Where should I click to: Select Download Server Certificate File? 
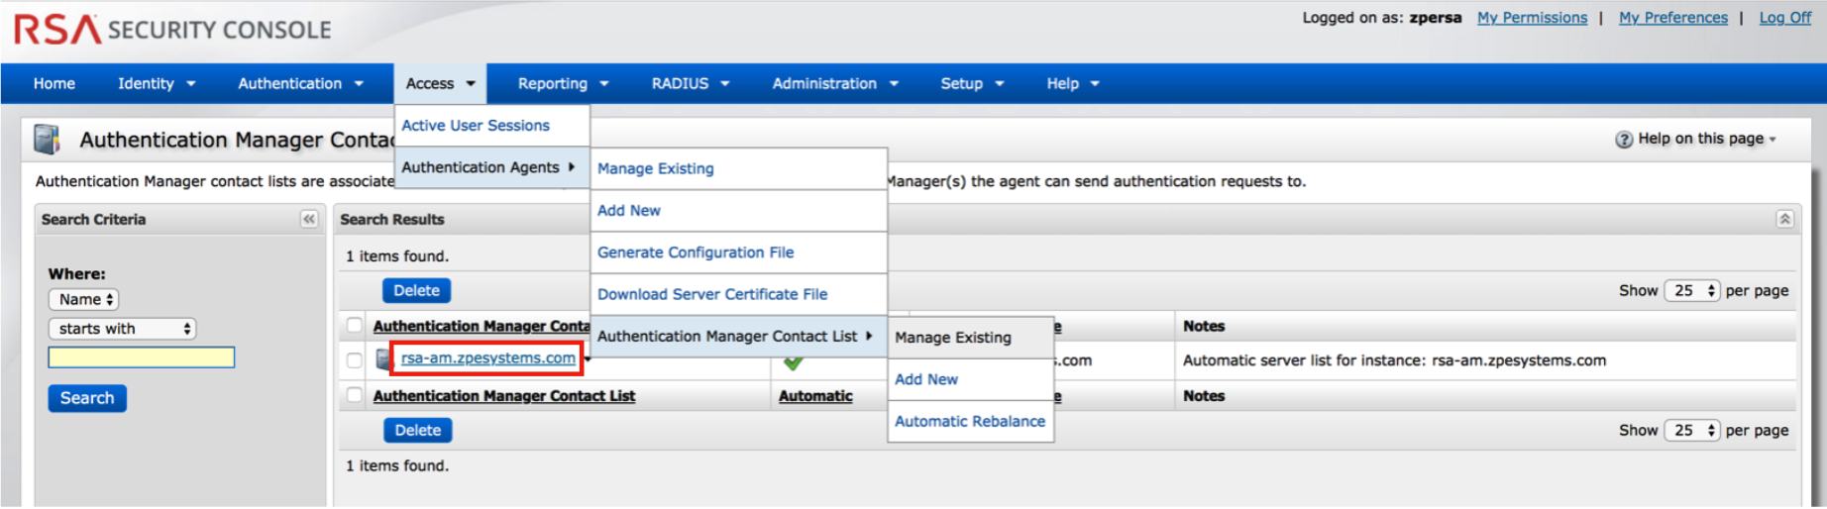[738, 294]
